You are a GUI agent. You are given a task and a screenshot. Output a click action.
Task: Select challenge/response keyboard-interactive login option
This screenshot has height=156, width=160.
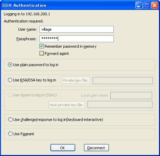(10, 120)
